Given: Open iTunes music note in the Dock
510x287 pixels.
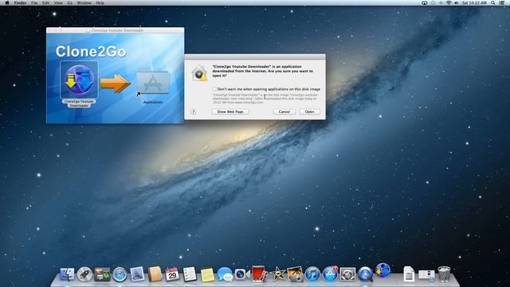Looking at the screenshot, I should pos(312,274).
